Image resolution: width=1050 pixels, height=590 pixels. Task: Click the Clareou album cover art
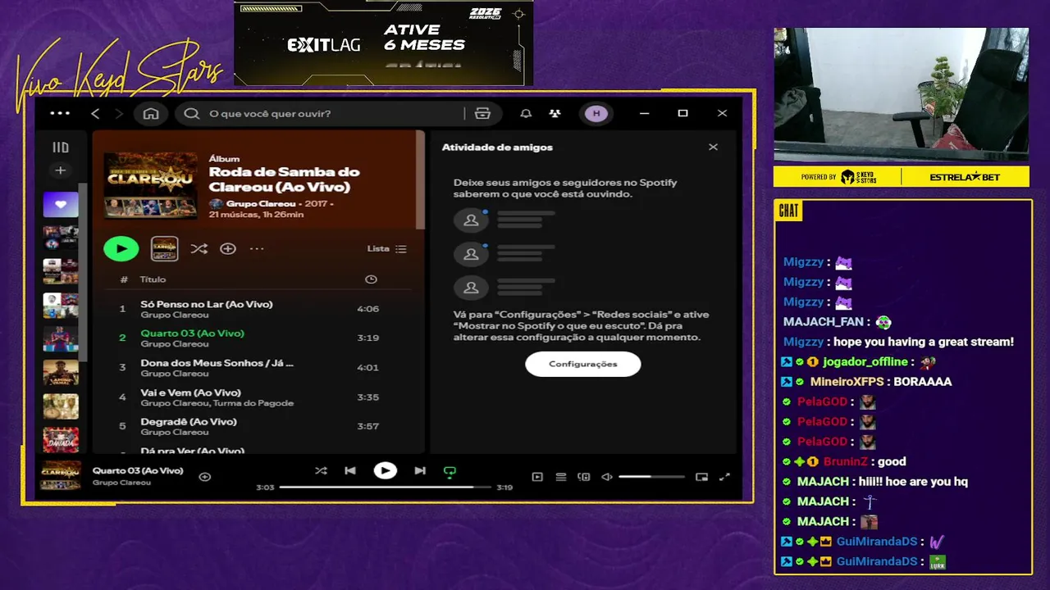coord(151,185)
